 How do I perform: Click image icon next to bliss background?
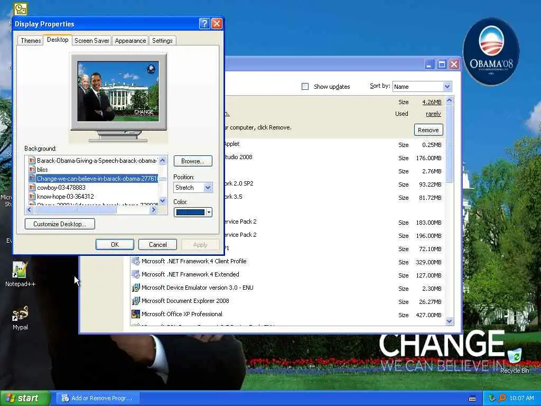coord(32,170)
